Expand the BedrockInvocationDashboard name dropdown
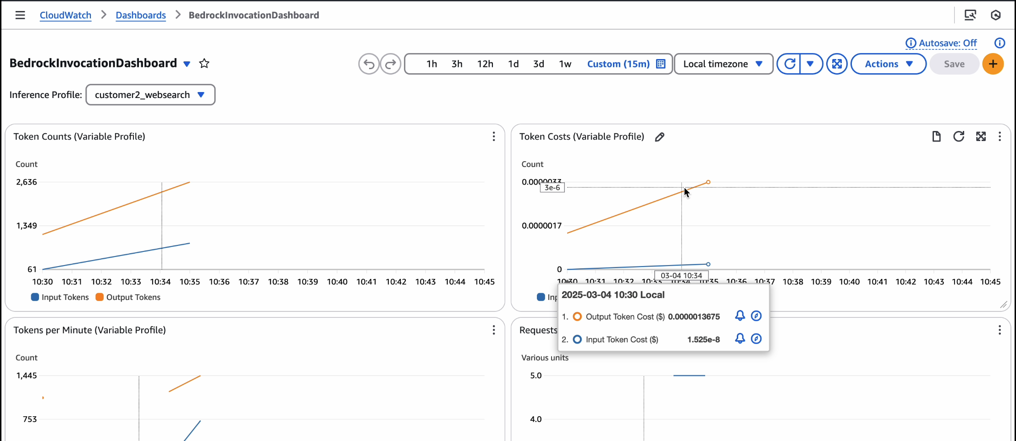Image resolution: width=1016 pixels, height=441 pixels. [187, 64]
